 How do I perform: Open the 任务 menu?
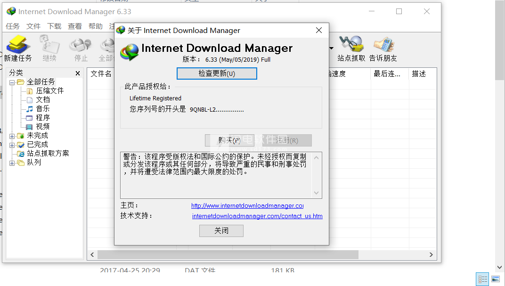click(x=13, y=26)
